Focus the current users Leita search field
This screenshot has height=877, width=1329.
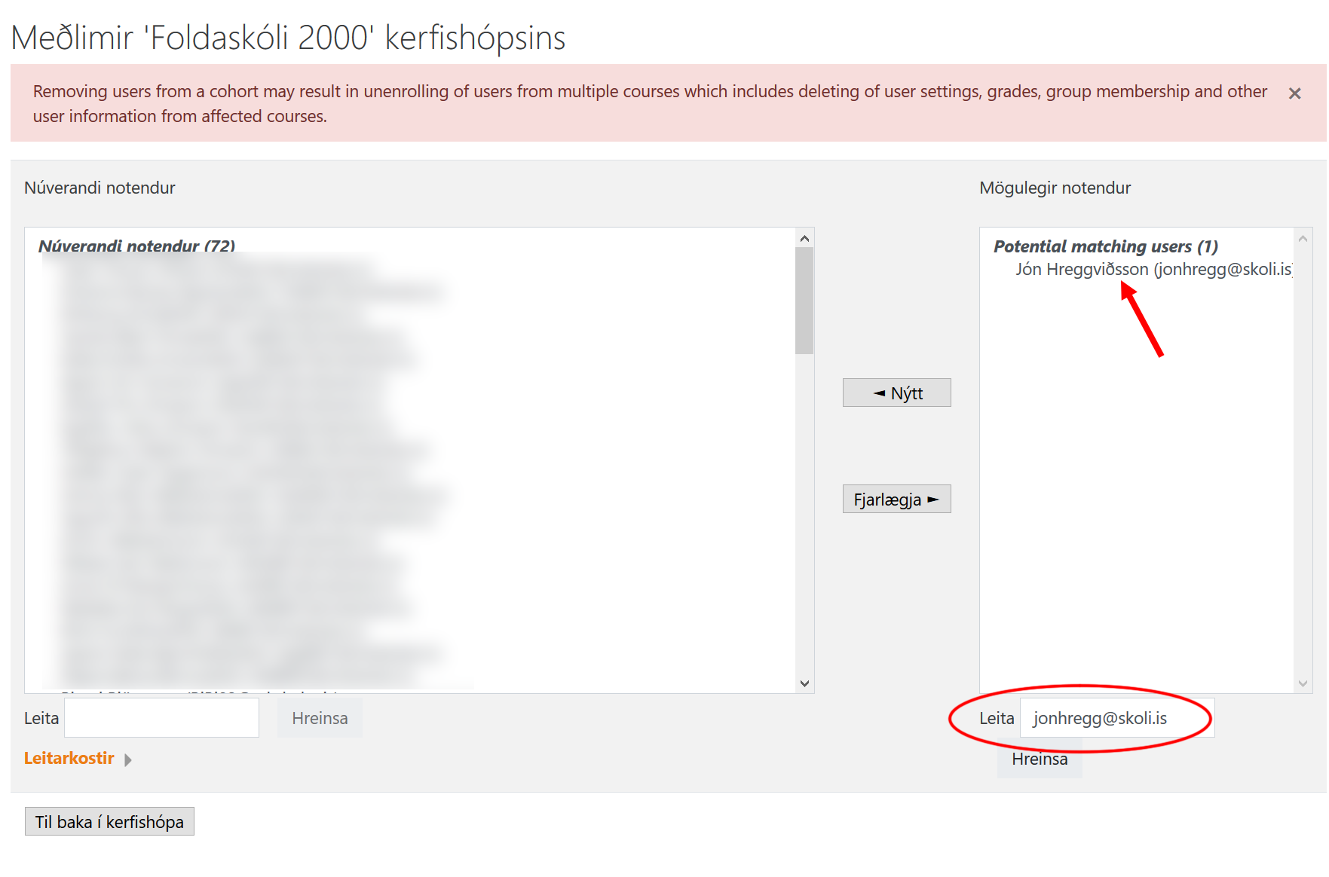(161, 718)
